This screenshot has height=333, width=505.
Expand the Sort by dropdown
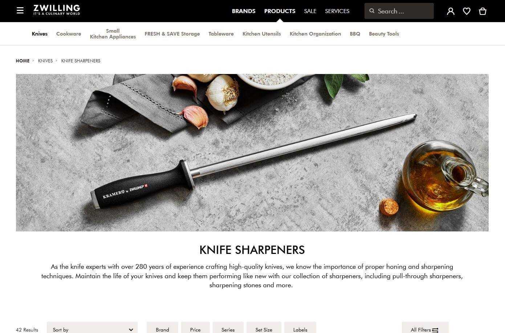click(92, 328)
